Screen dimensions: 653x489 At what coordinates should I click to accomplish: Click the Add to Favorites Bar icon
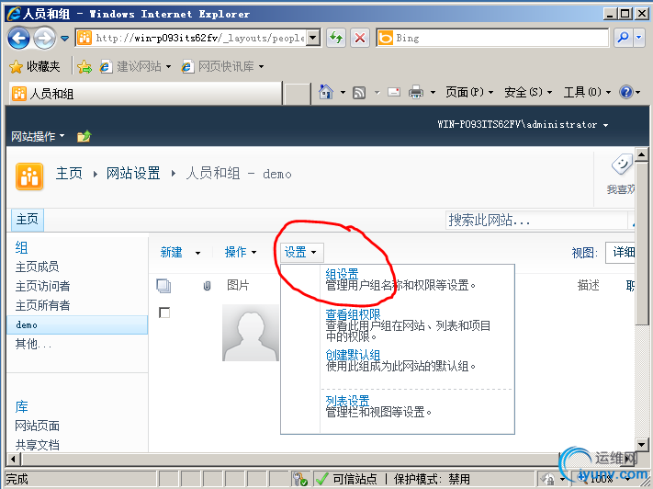coord(84,66)
